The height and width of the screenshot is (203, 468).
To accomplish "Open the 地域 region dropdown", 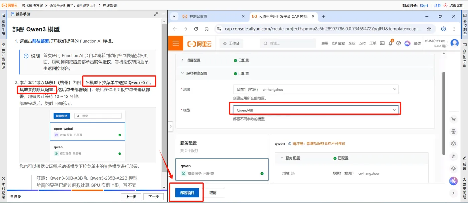I will 316,89.
